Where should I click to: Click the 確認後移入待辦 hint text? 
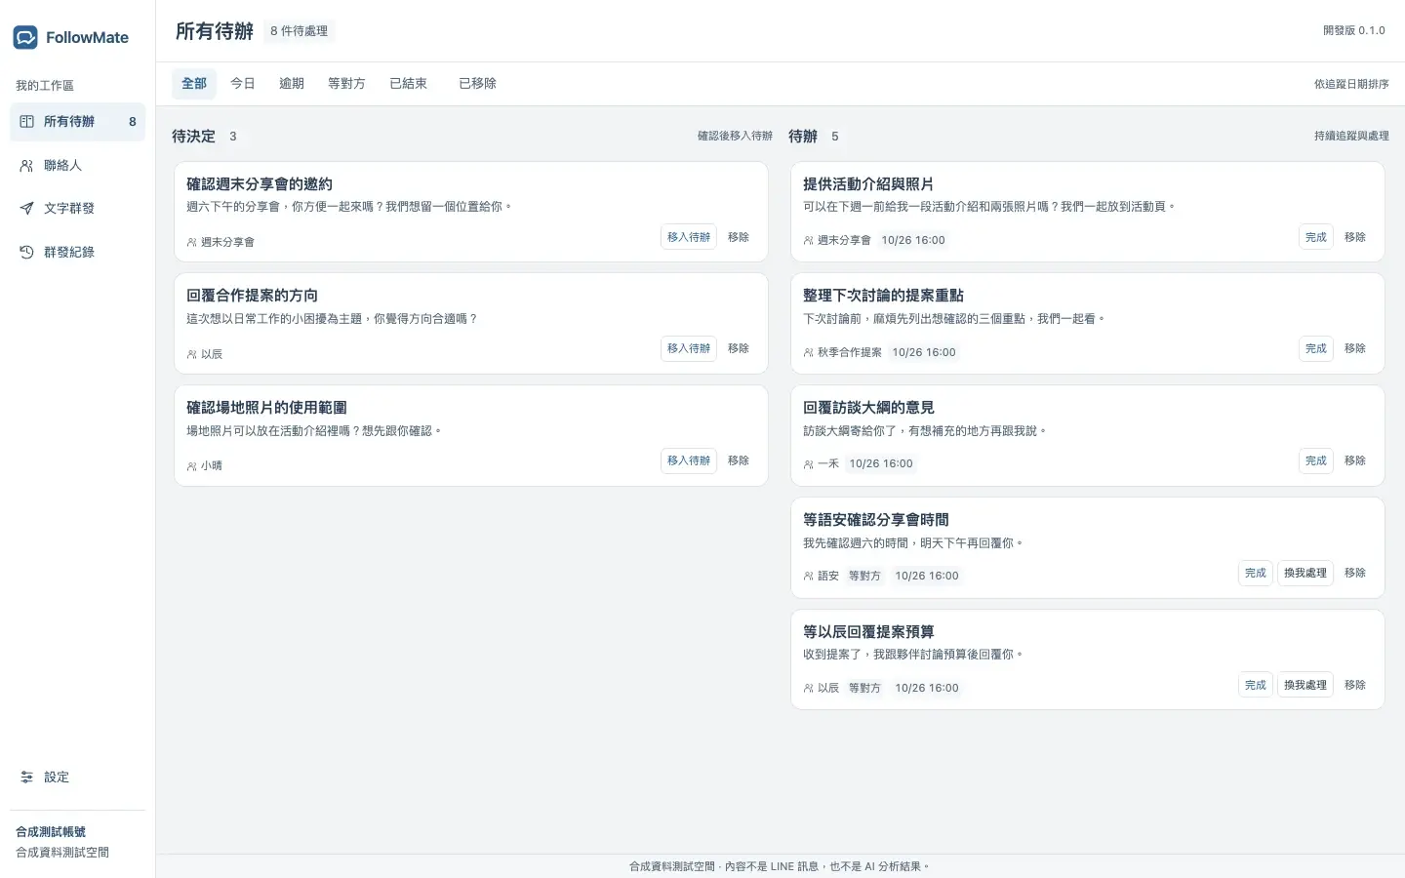coord(735,137)
